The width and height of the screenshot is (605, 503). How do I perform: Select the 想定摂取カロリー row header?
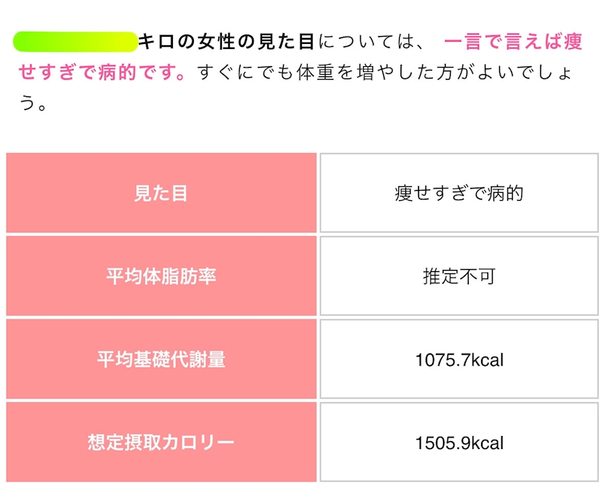161,442
